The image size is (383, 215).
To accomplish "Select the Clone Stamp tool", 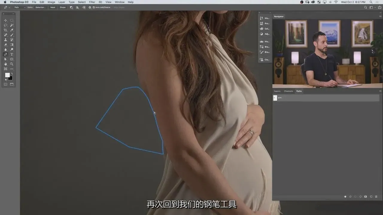I will (x=5, y=40).
